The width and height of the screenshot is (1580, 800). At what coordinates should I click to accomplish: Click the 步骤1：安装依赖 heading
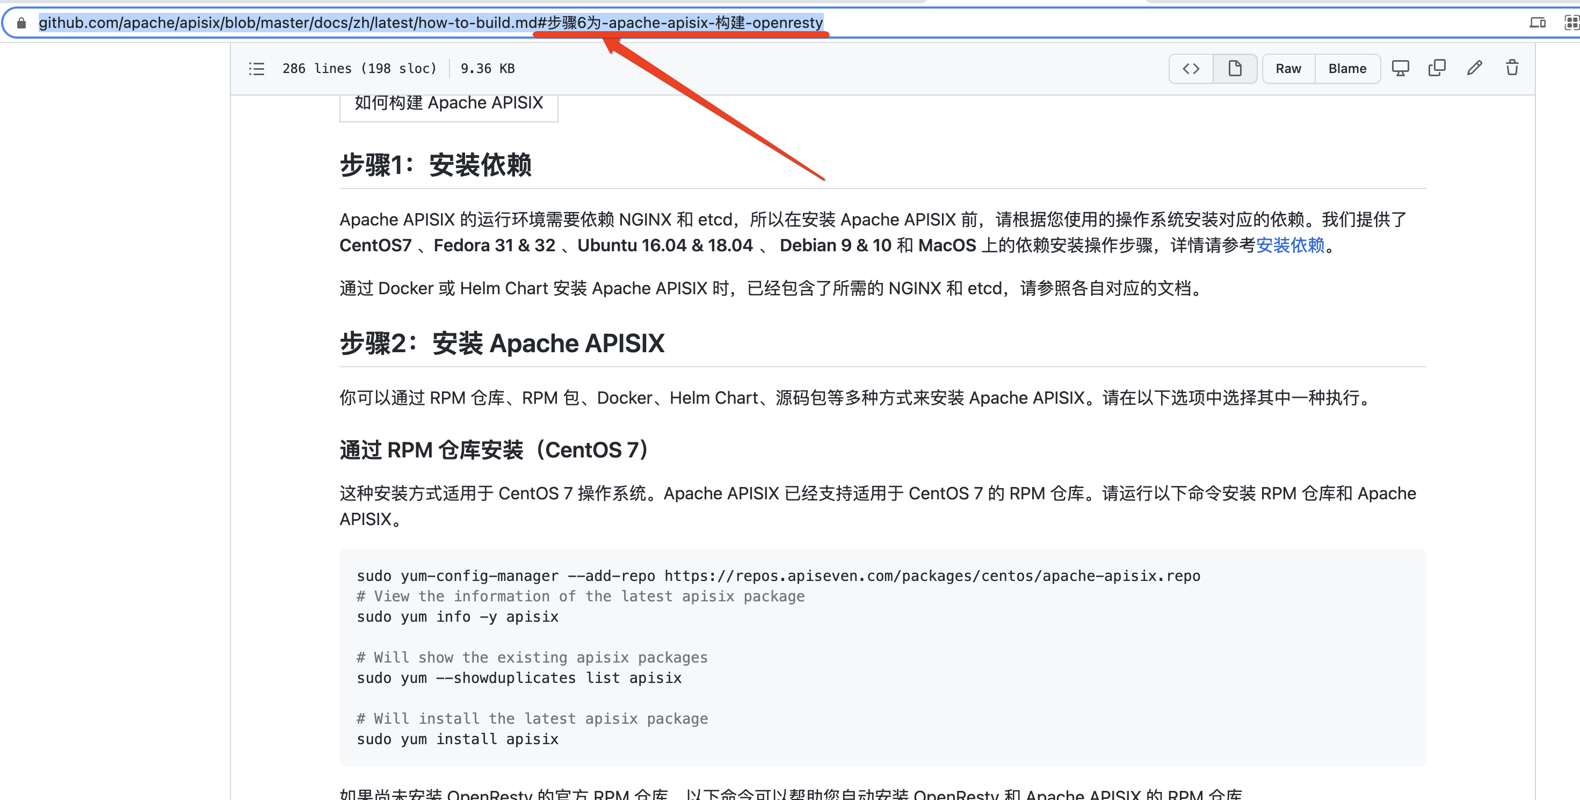(436, 165)
